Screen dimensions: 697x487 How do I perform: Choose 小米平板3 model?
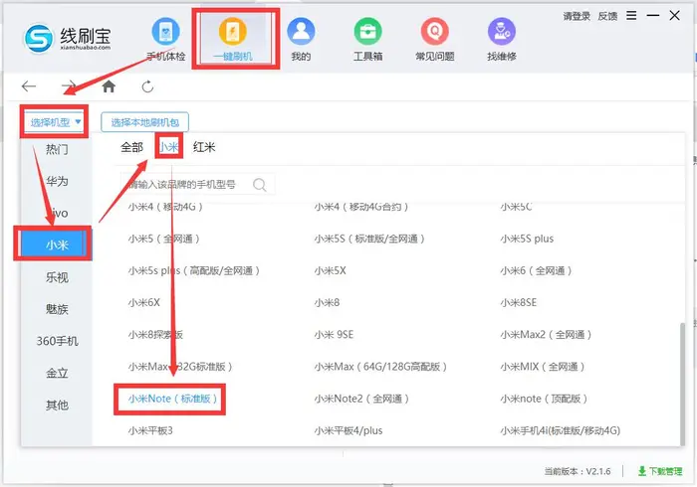(x=150, y=430)
